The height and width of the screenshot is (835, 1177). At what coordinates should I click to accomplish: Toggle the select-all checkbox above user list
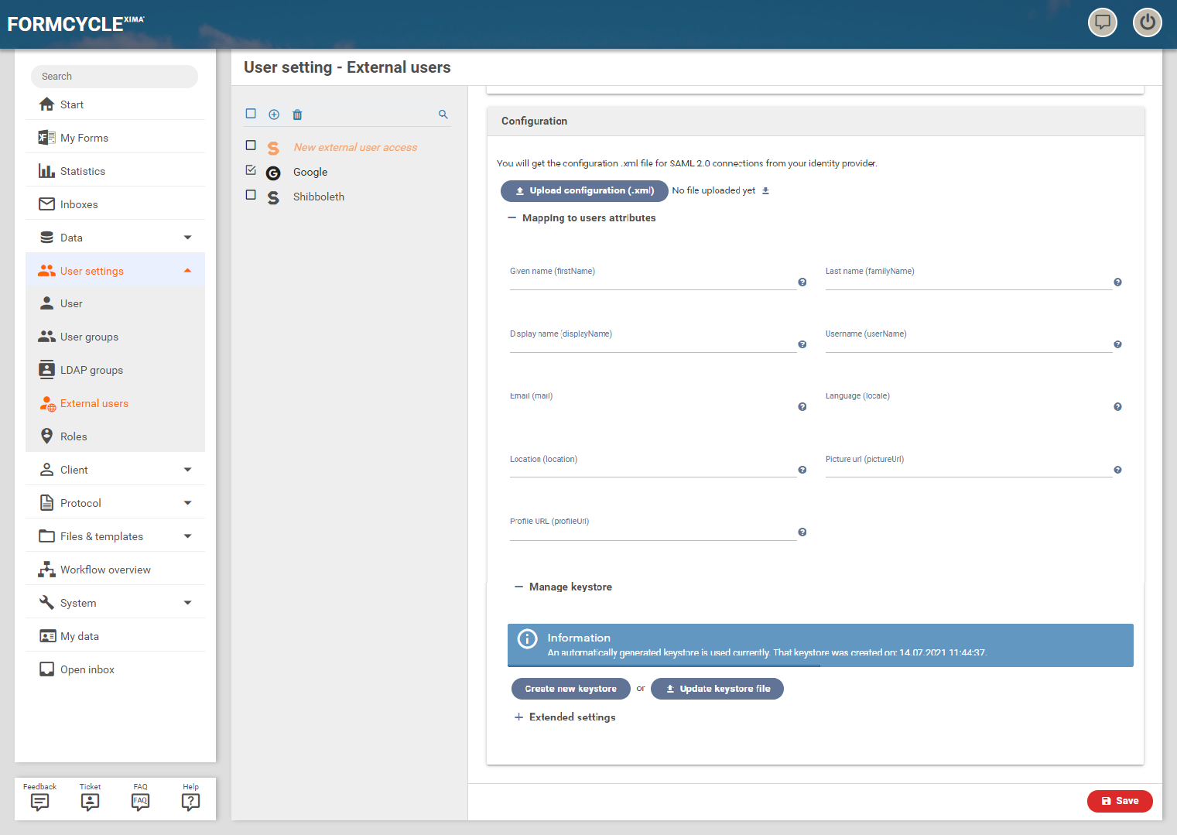(251, 114)
